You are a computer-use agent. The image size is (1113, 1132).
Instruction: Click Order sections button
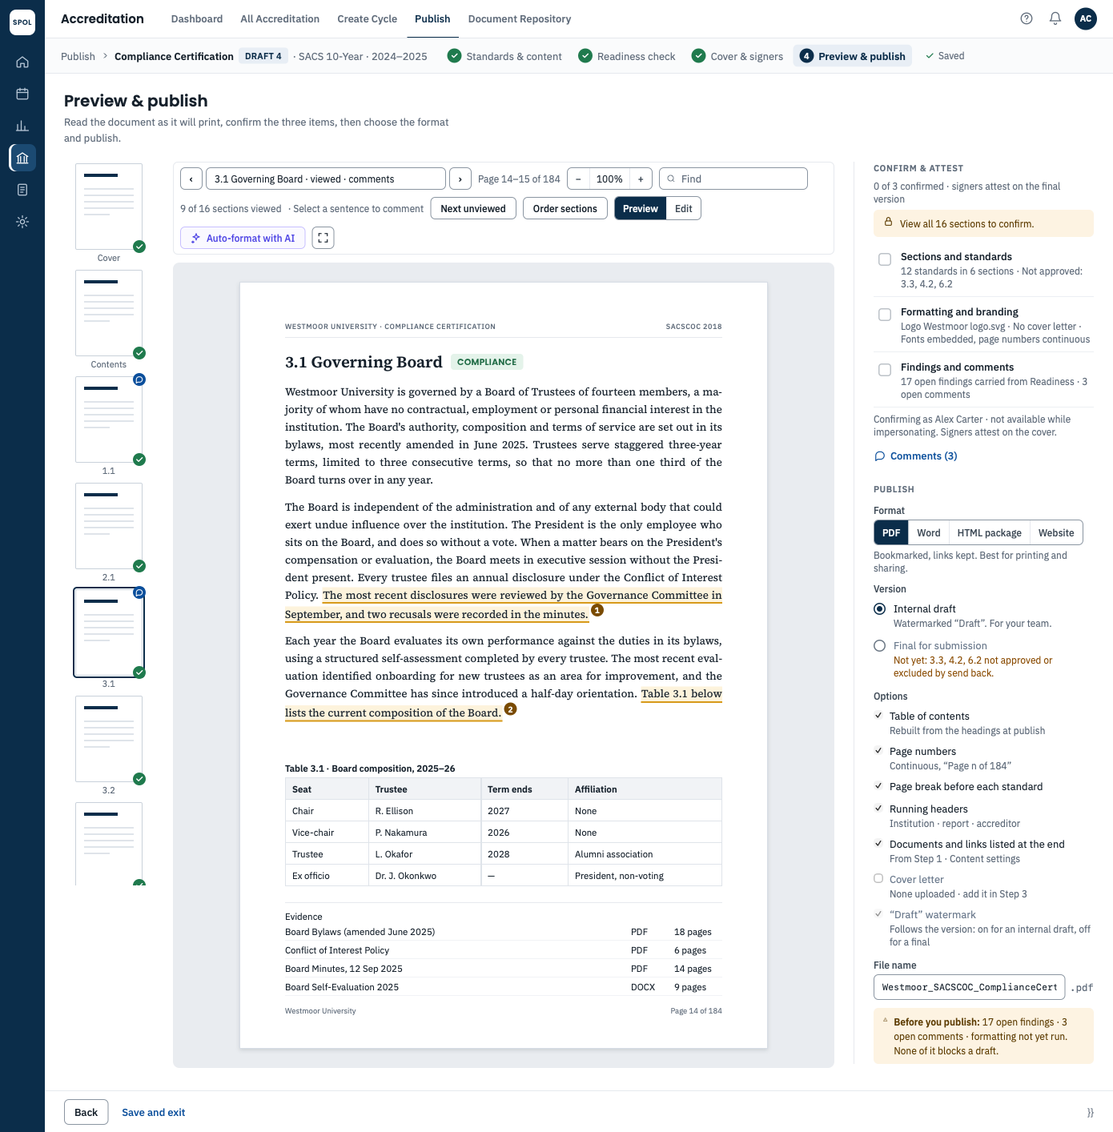[565, 208]
